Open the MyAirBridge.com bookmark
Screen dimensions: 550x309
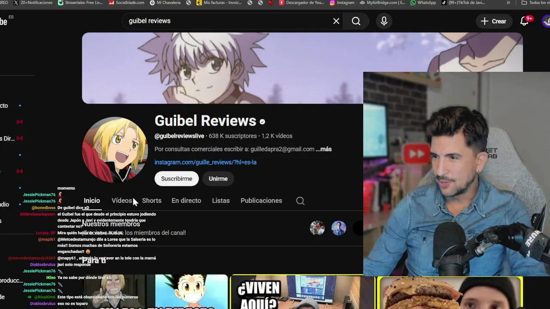[382, 3]
